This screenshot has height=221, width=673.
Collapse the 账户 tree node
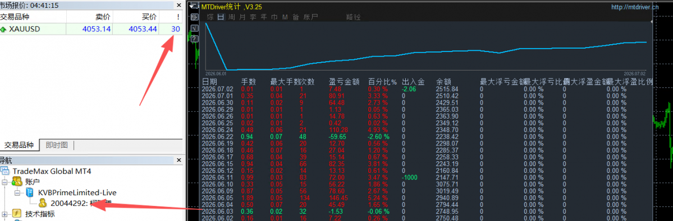tap(4, 182)
